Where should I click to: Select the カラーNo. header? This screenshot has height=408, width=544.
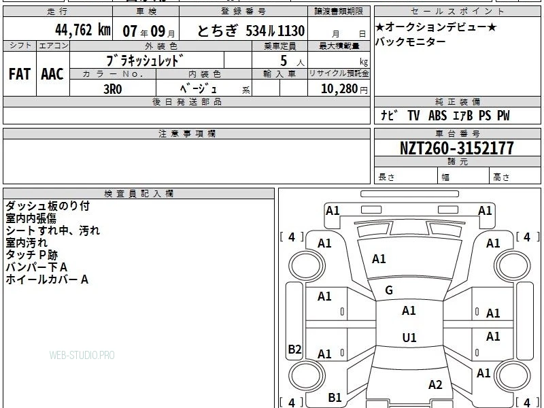coord(113,74)
